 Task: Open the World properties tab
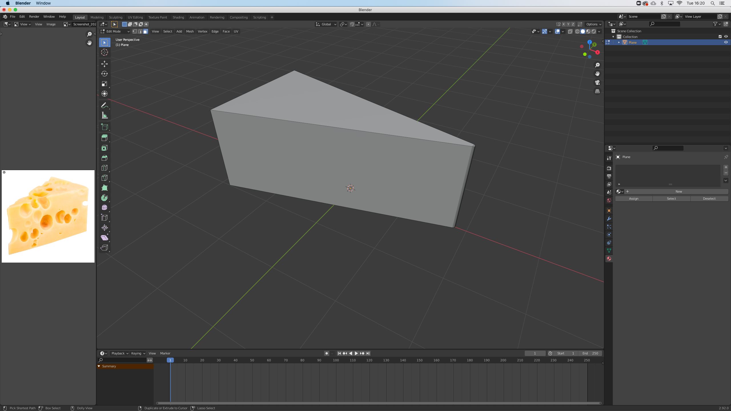coord(609,201)
